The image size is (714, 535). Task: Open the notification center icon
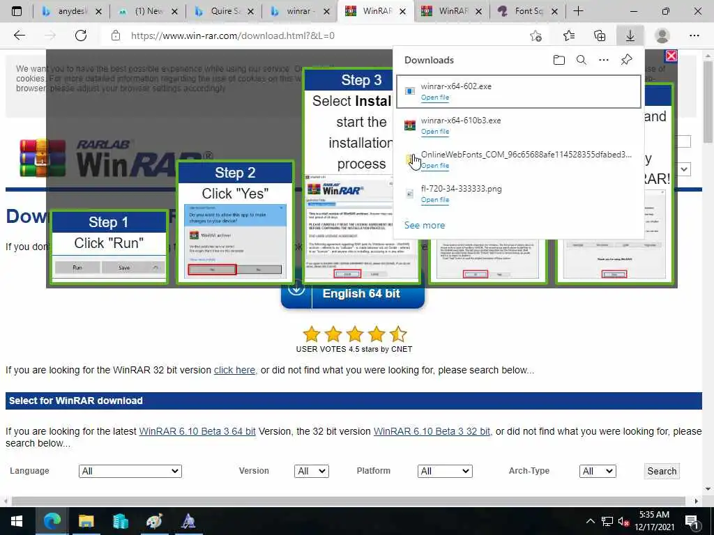pos(692,521)
